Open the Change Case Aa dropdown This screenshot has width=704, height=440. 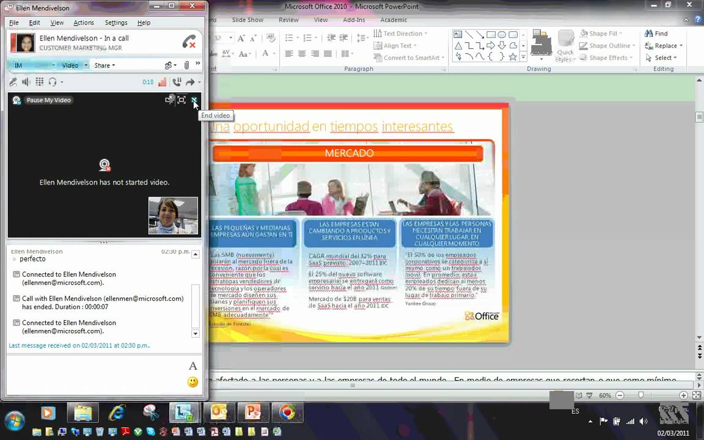pos(246,54)
